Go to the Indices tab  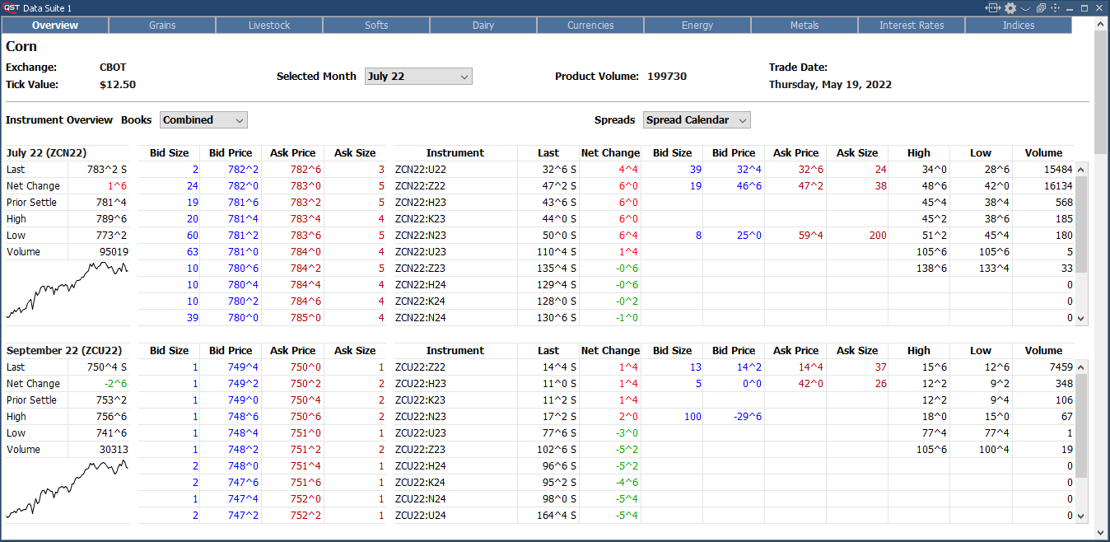[1019, 25]
